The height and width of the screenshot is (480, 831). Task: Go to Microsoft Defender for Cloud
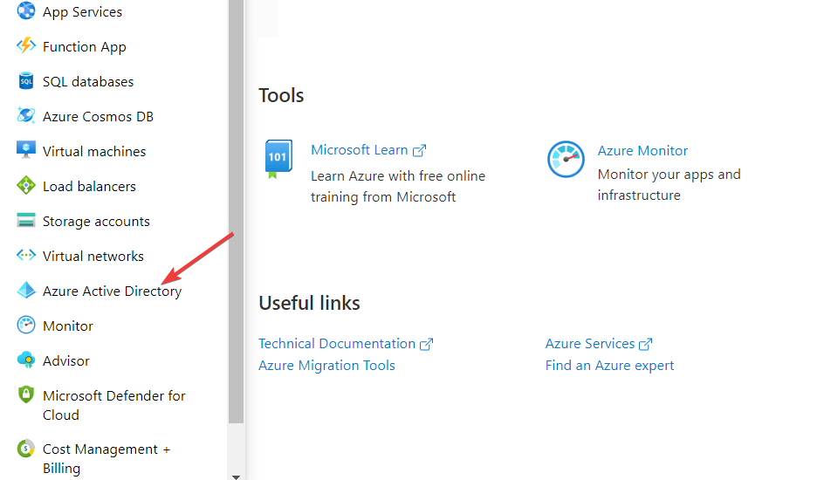tap(114, 405)
